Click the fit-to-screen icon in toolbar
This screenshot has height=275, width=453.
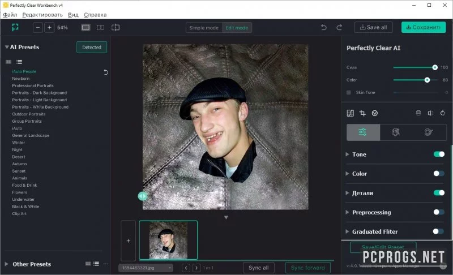coord(15,27)
